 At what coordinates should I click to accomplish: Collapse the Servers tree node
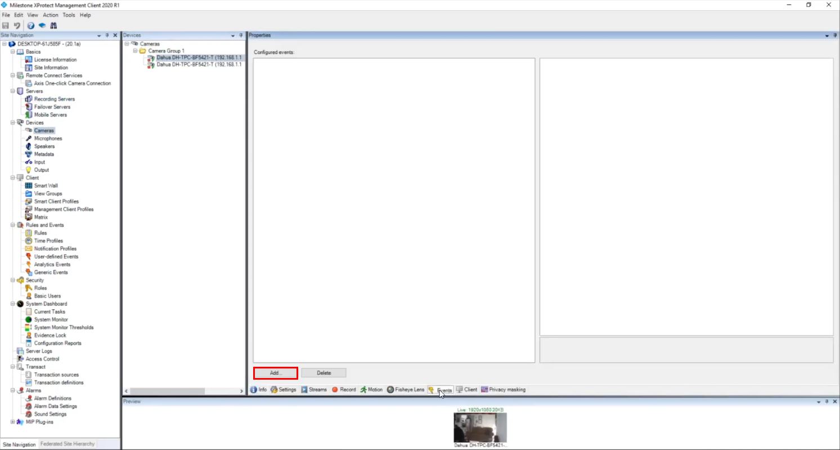(13, 91)
